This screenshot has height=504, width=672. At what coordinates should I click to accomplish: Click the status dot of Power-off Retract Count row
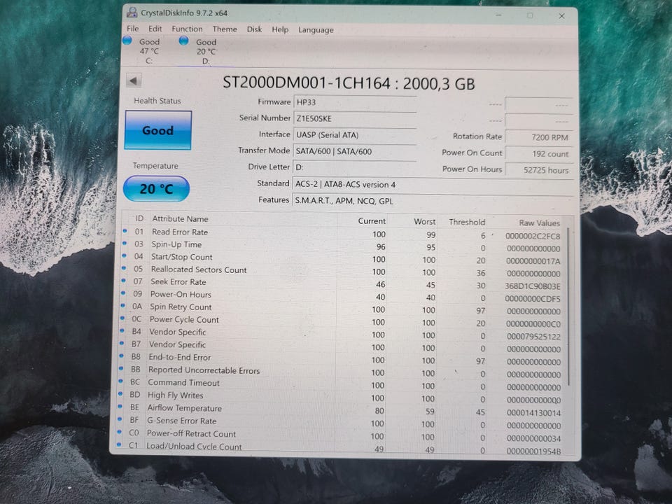pos(119,432)
